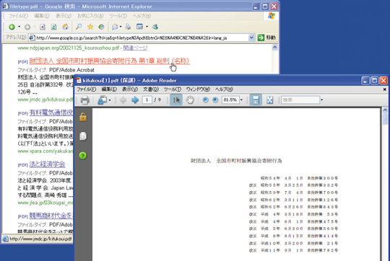Click the 法と経済学会 search result link
Viewport: 390px width, 261px height.
[47, 164]
